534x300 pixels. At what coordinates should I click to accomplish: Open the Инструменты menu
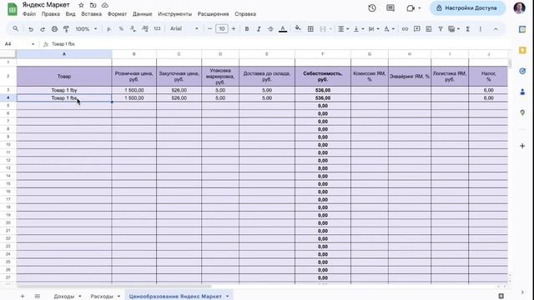click(x=174, y=14)
